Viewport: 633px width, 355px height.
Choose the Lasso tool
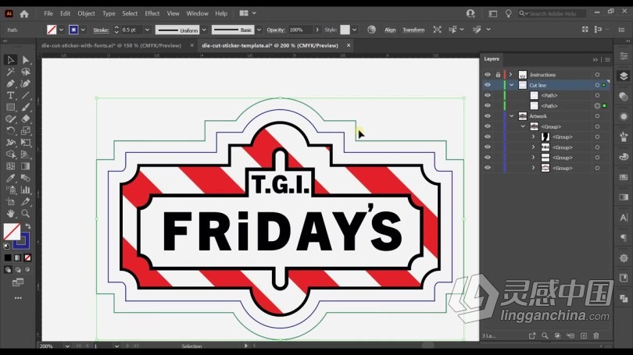(26, 72)
